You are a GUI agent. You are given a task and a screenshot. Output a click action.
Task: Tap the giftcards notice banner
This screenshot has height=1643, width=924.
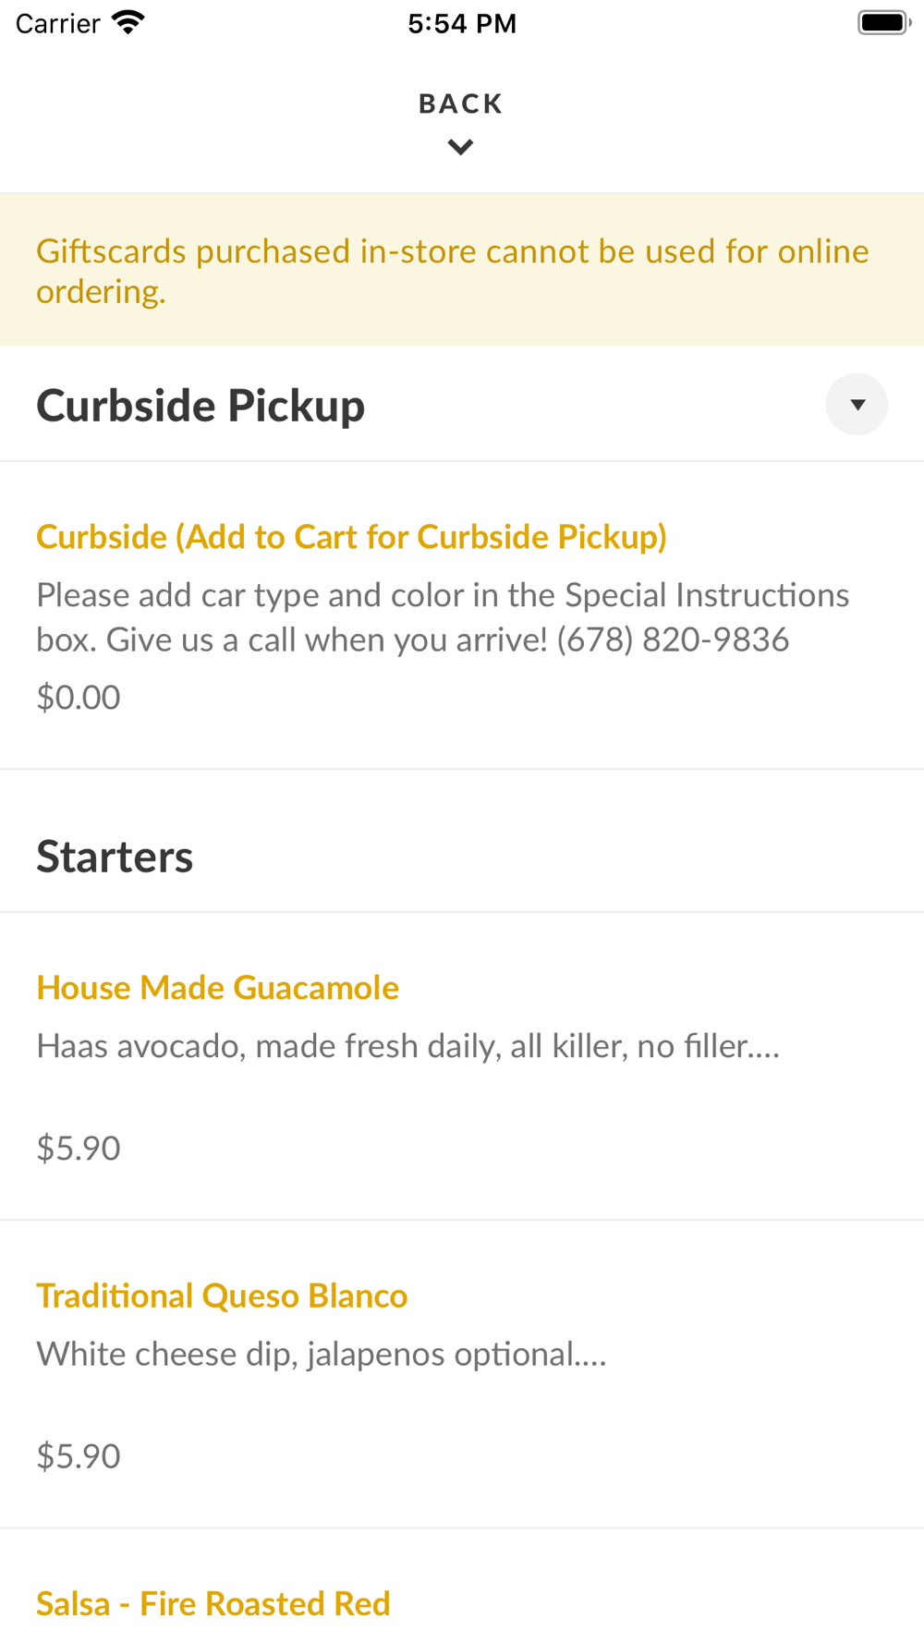coord(462,270)
